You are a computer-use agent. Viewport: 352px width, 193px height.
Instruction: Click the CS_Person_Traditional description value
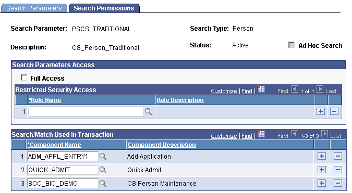click(105, 48)
